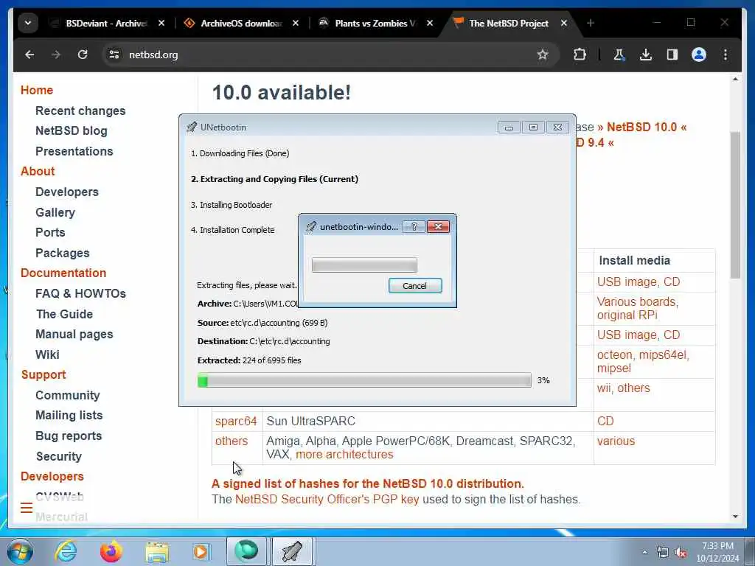Screen dimensions: 755x566
Task: Open the browser Downloads icon
Action: [x=646, y=55]
